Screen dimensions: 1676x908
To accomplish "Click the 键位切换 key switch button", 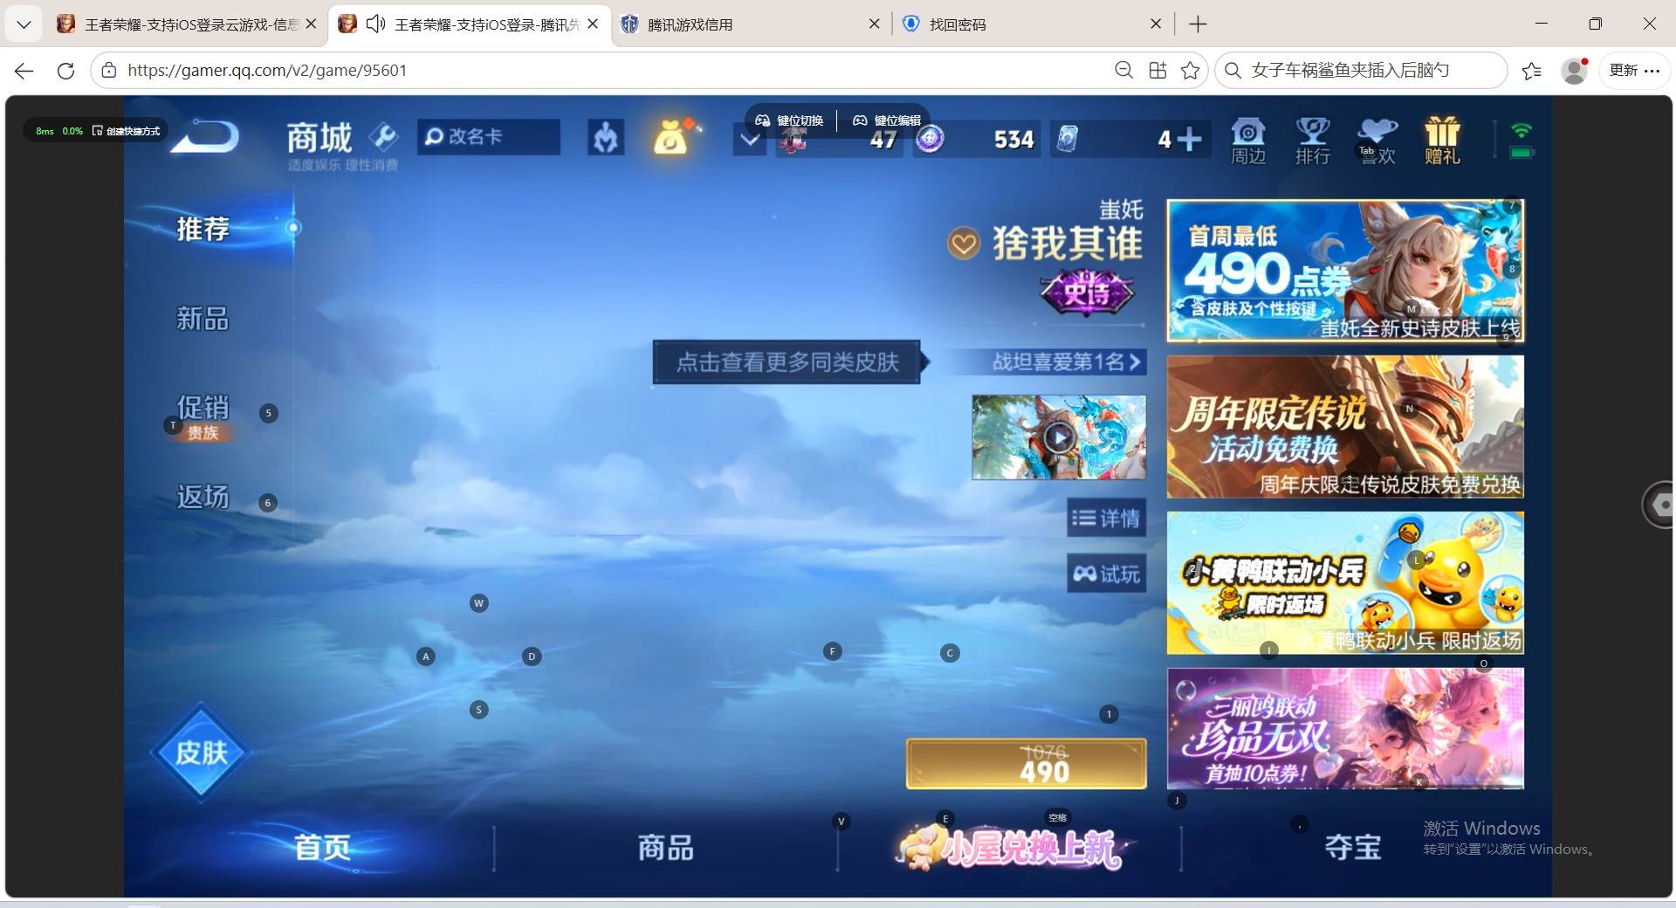I will [x=790, y=120].
